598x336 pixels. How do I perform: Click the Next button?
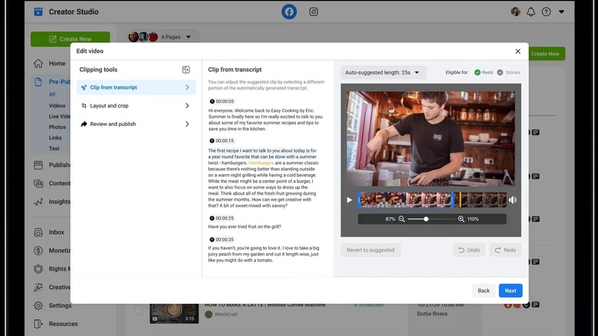pyautogui.click(x=511, y=291)
